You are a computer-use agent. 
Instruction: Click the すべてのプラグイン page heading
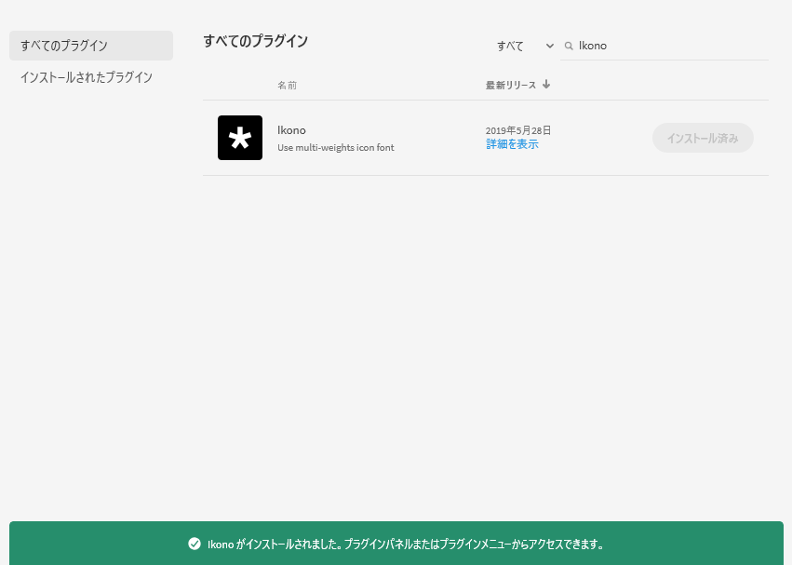click(256, 41)
